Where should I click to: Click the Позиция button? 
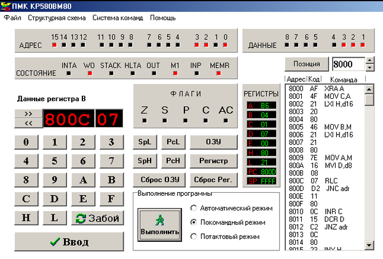pyautogui.click(x=306, y=64)
